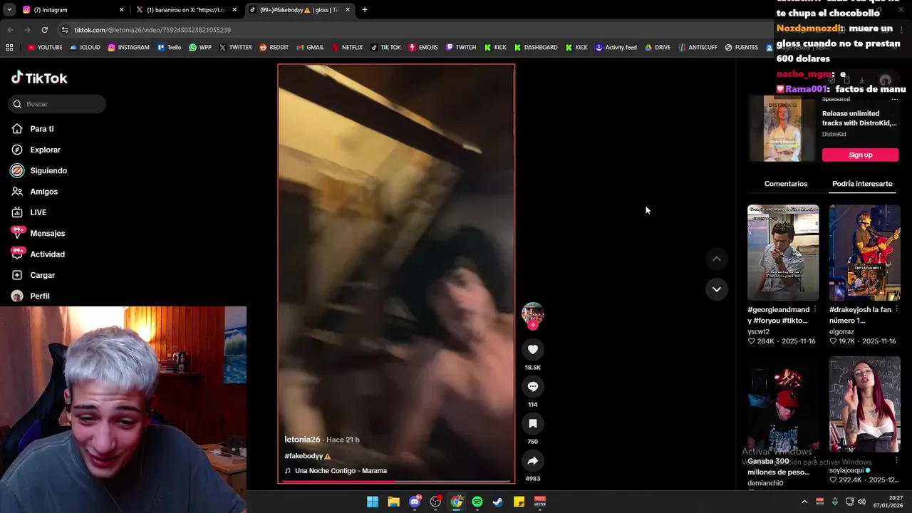
Task: Open YOUTUBE bookmark
Action: [45, 48]
